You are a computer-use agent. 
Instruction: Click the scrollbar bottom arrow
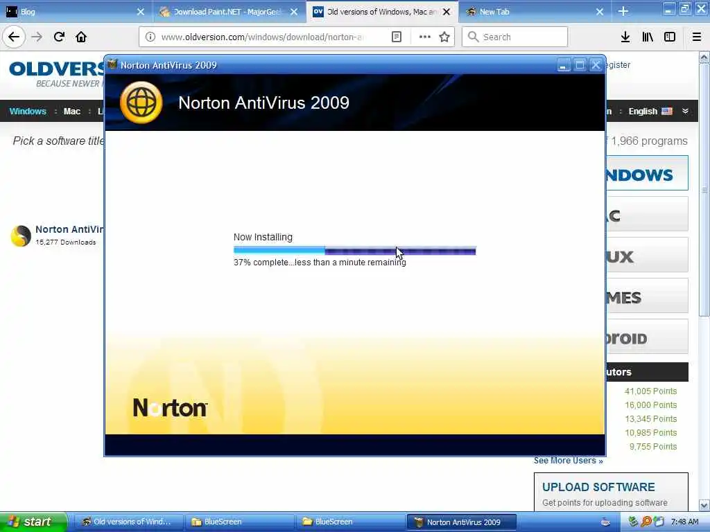704,505
